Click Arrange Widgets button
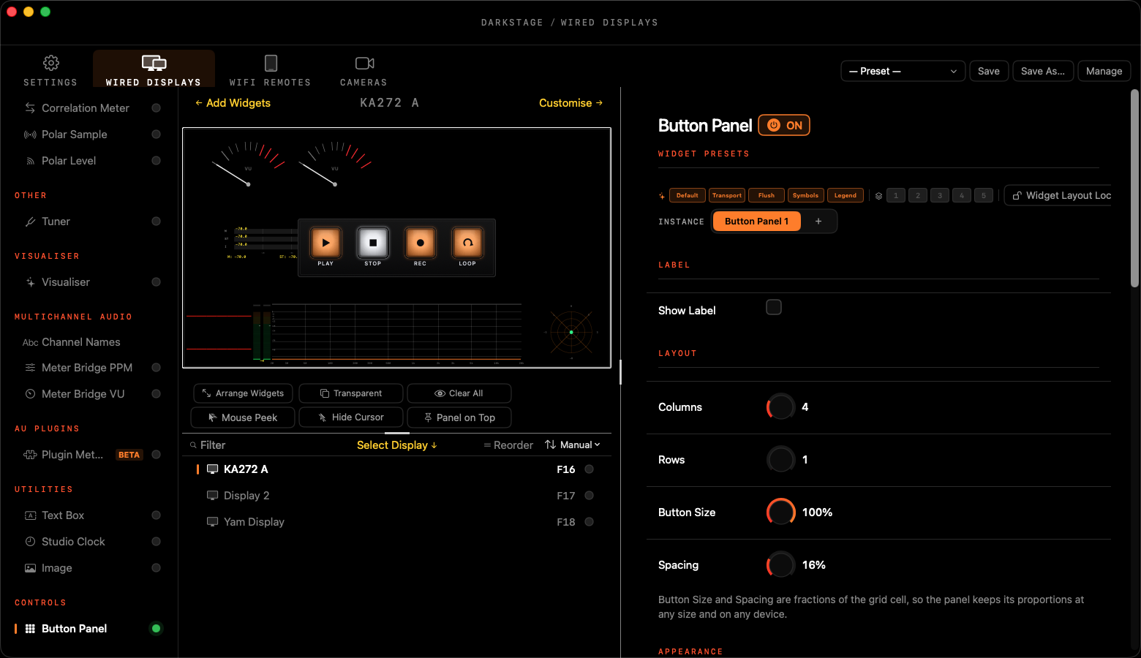The height and width of the screenshot is (658, 1141). tap(243, 393)
